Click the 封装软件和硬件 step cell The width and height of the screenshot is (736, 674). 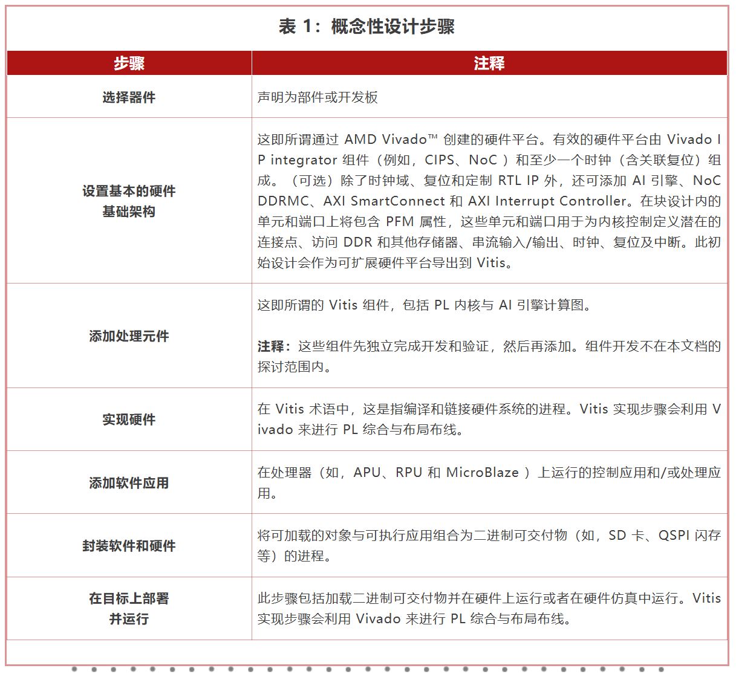(129, 545)
